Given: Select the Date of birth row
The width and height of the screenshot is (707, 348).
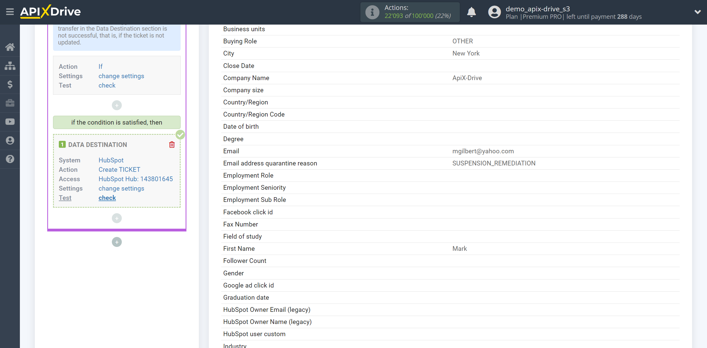Looking at the screenshot, I should [450, 126].
